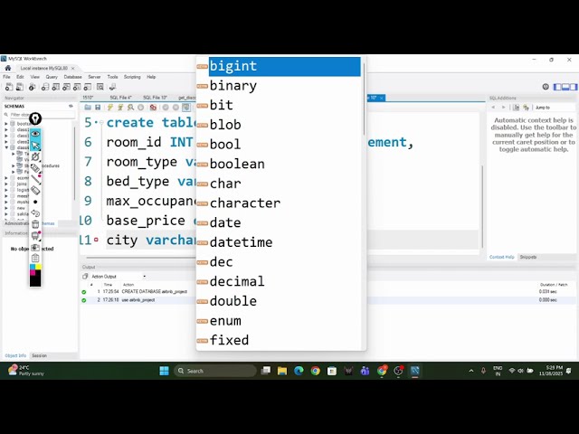This screenshot has width=579, height=434.
Task: Expand the sakila schema node
Action: [6, 214]
